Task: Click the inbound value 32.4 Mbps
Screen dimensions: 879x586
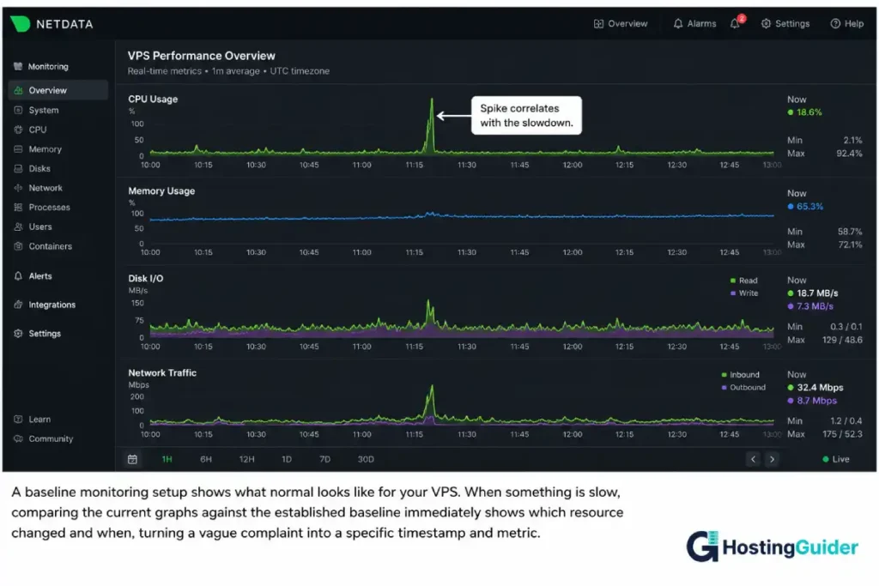Action: [x=820, y=387]
